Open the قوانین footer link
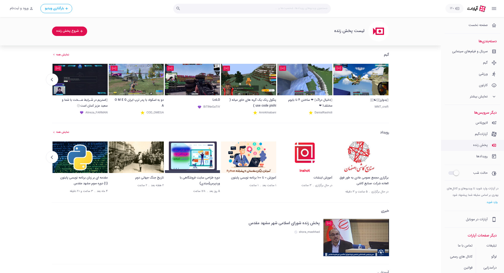Screen dimensions: 504x273 [468, 267]
